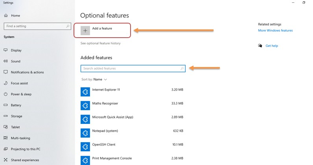Select the OpenSSH Client name
Viewport: 313px width, 165px height.
pyautogui.click(x=103, y=145)
